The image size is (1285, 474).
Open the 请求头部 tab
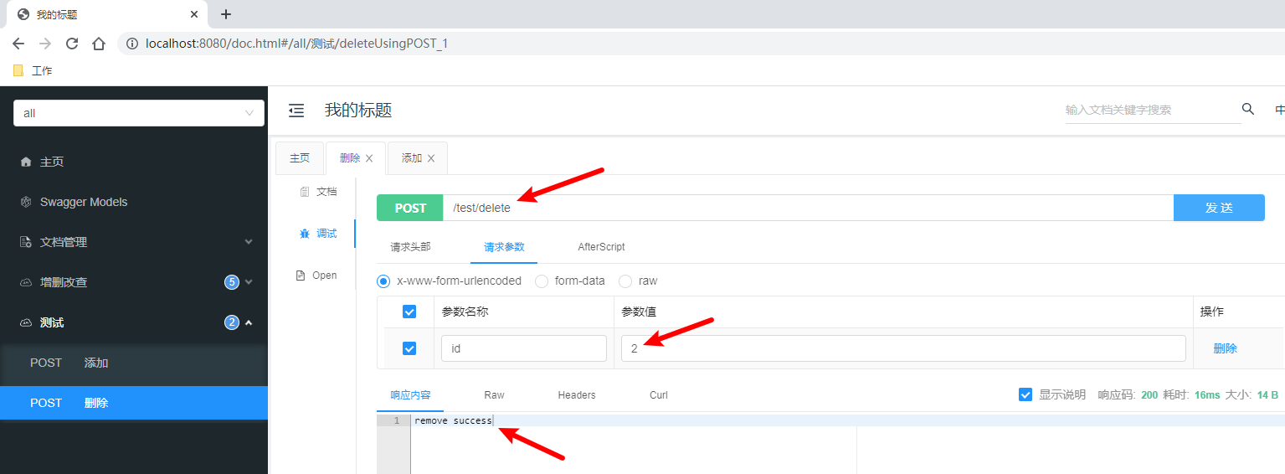pyautogui.click(x=411, y=247)
